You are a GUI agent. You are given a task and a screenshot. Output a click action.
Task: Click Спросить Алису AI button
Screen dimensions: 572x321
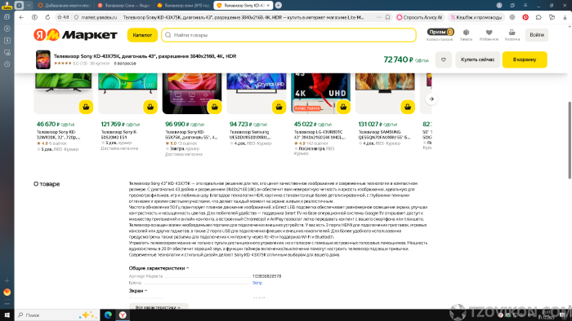tap(419, 17)
